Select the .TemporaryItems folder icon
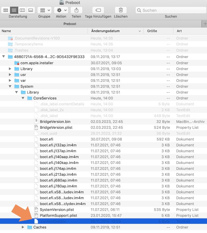This screenshot has width=207, height=233. tap(10, 44)
